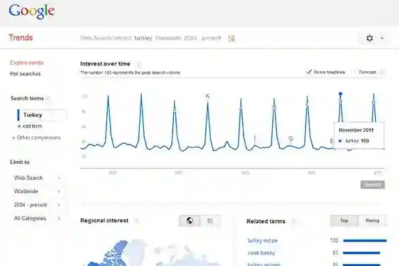Switch regional interest to map view
The width and height of the screenshot is (399, 266).
190,221
